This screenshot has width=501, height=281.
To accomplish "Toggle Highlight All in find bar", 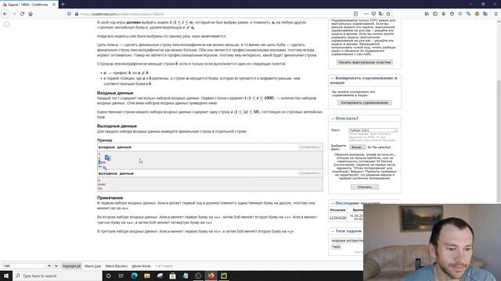I will click(x=71, y=265).
